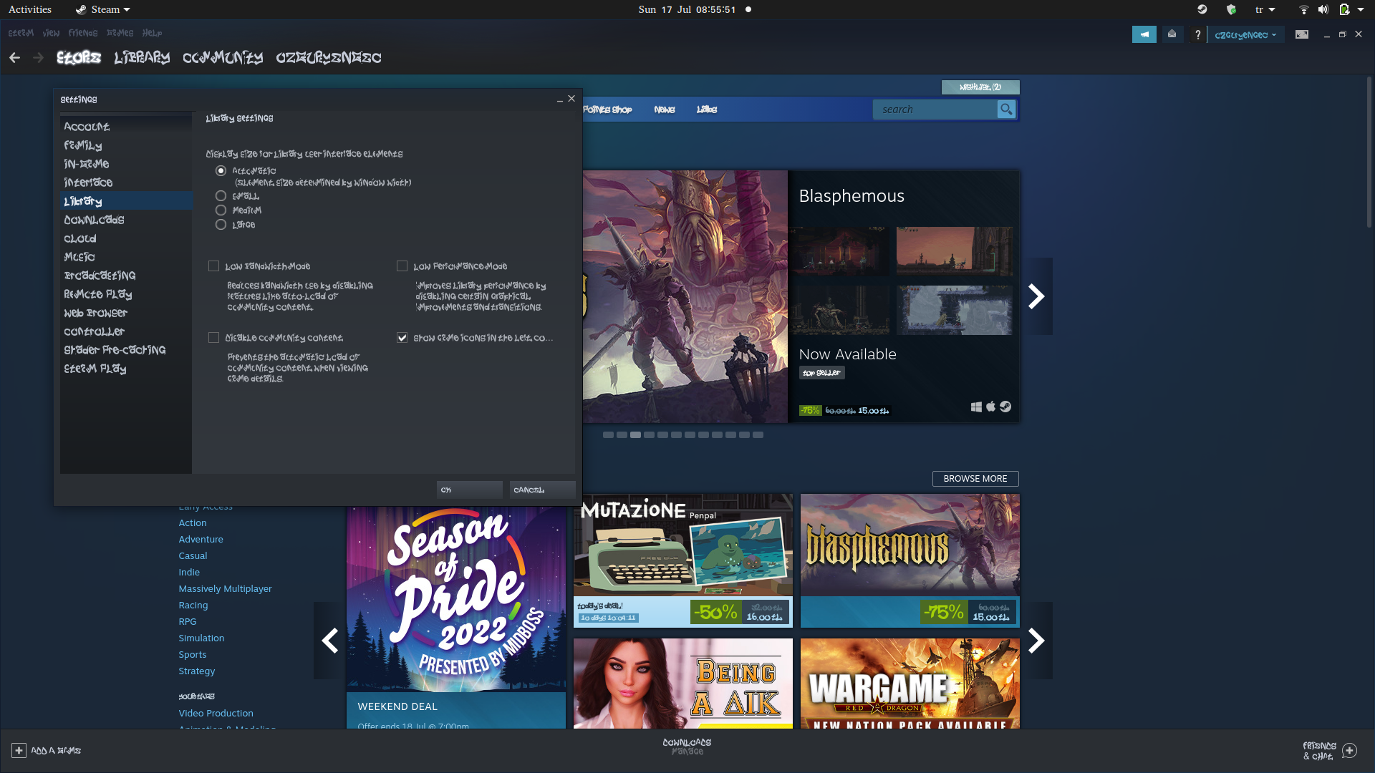
Task: Open the Games menu
Action: click(x=120, y=33)
